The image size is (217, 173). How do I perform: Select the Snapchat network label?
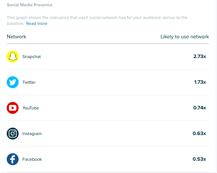coord(32,57)
